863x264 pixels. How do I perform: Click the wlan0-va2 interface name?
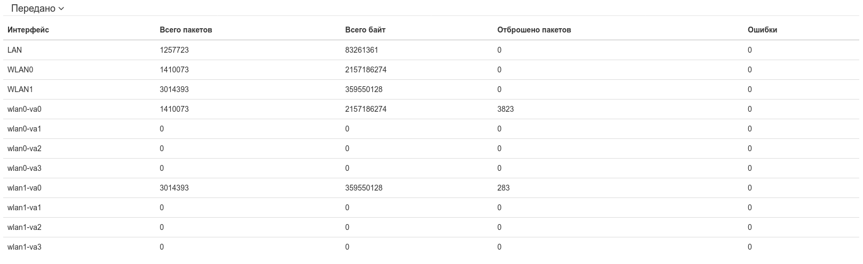(25, 148)
